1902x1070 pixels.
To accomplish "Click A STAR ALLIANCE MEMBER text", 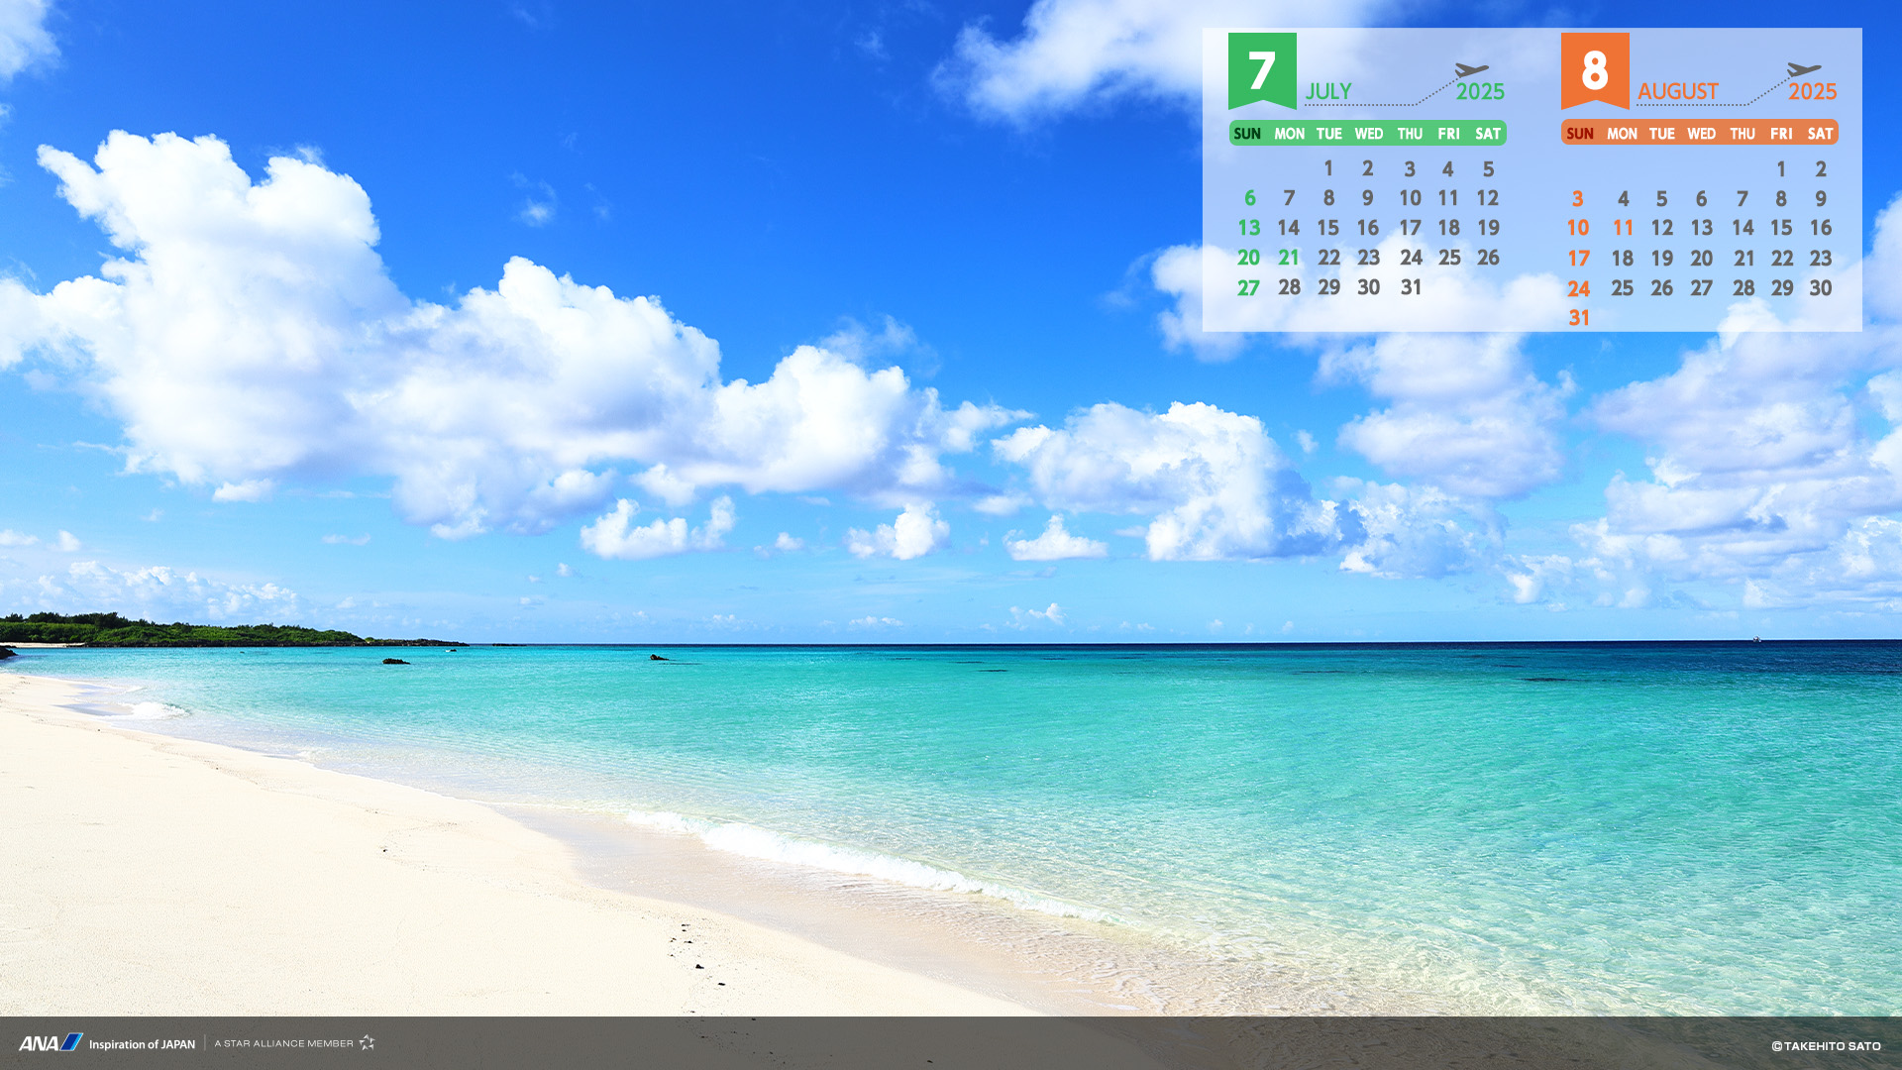I will [283, 1043].
